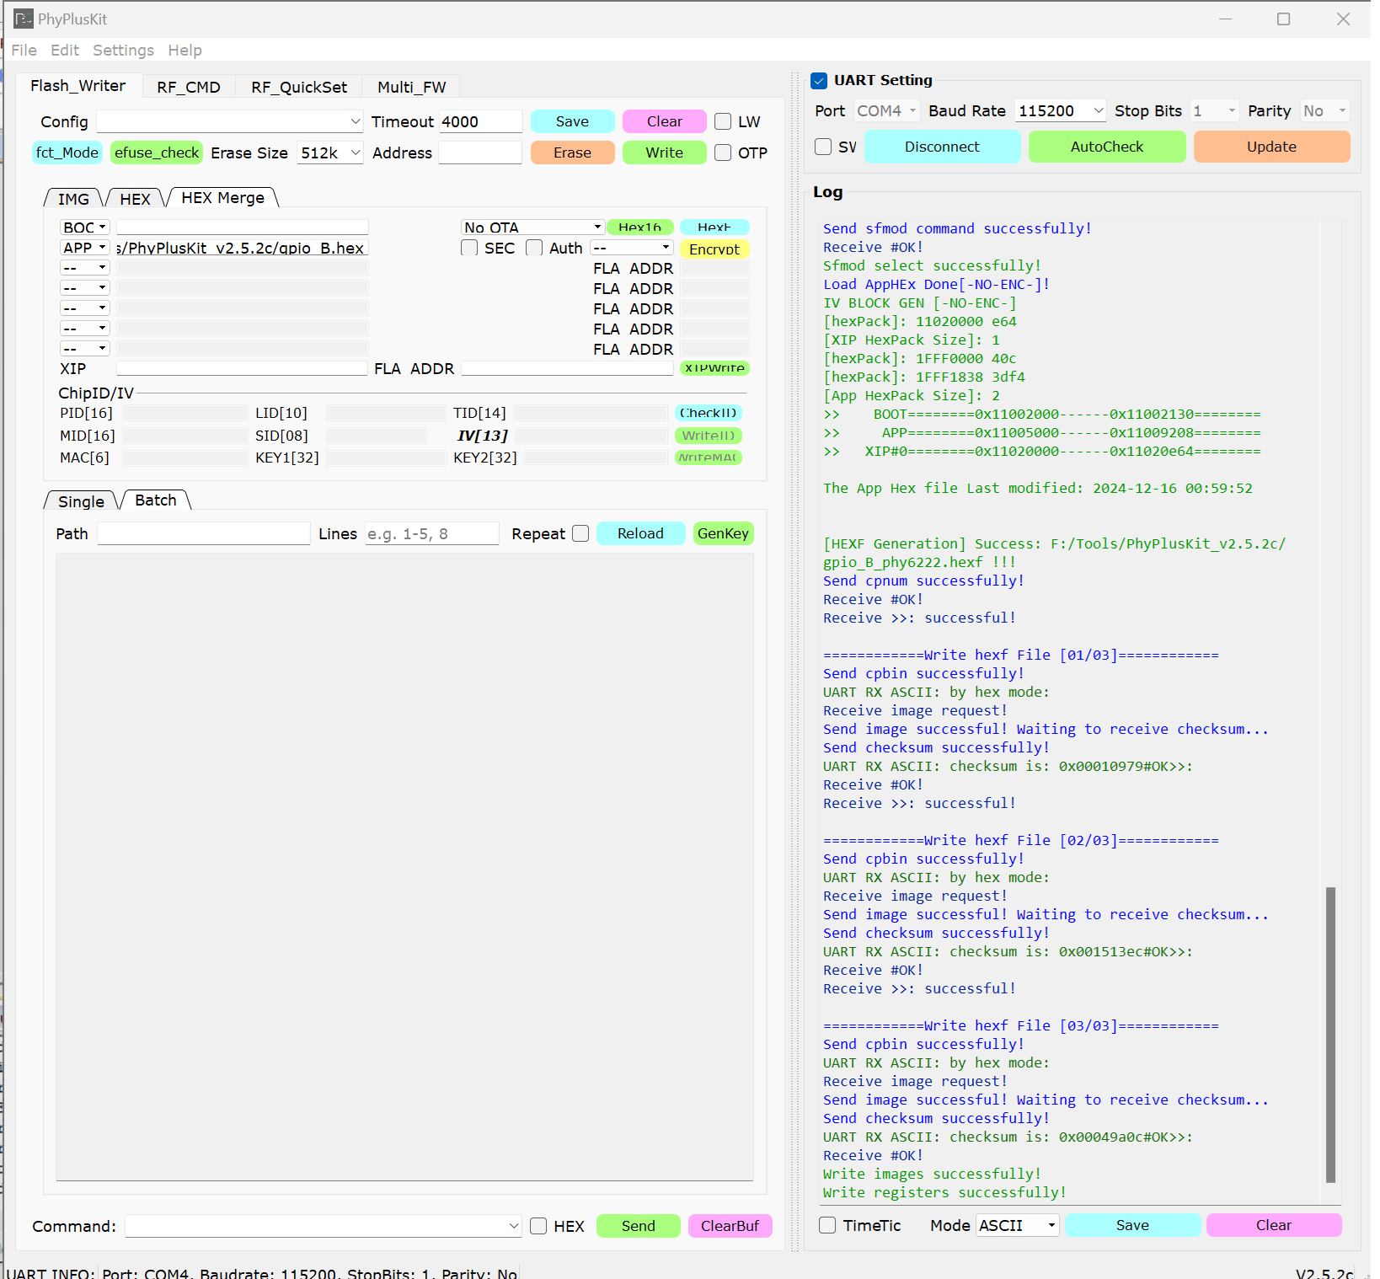
Task: Switch to the Single tab
Action: (x=81, y=501)
